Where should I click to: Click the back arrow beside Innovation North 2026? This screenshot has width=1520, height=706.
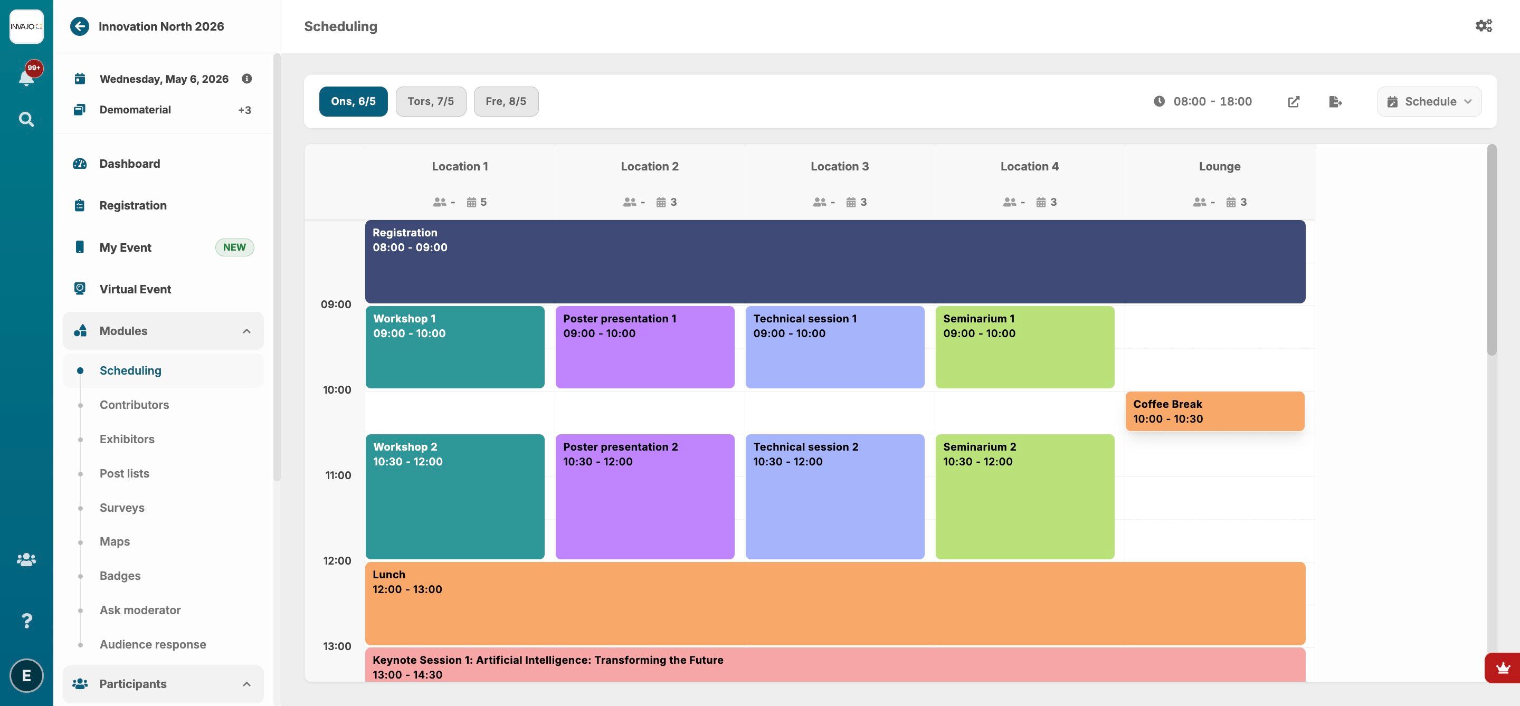tap(80, 26)
